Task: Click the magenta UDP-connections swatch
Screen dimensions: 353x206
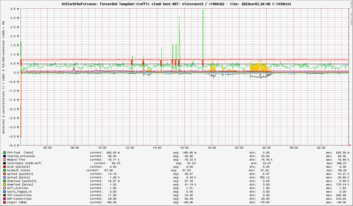Action: [x=5, y=199]
